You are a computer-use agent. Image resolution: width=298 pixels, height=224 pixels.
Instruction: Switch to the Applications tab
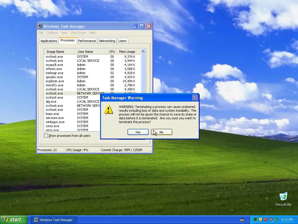49,41
